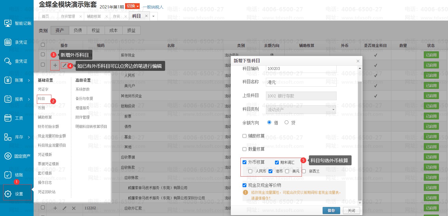
Task: Click the 设置 gear icon
Action: (x=8, y=194)
